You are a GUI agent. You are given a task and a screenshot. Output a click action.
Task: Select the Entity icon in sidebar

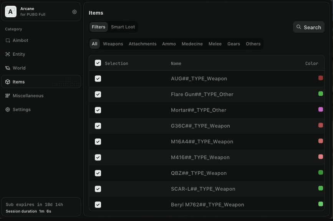coord(8,54)
